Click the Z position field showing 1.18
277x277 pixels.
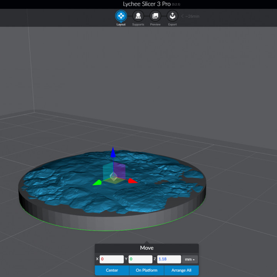pos(169,259)
